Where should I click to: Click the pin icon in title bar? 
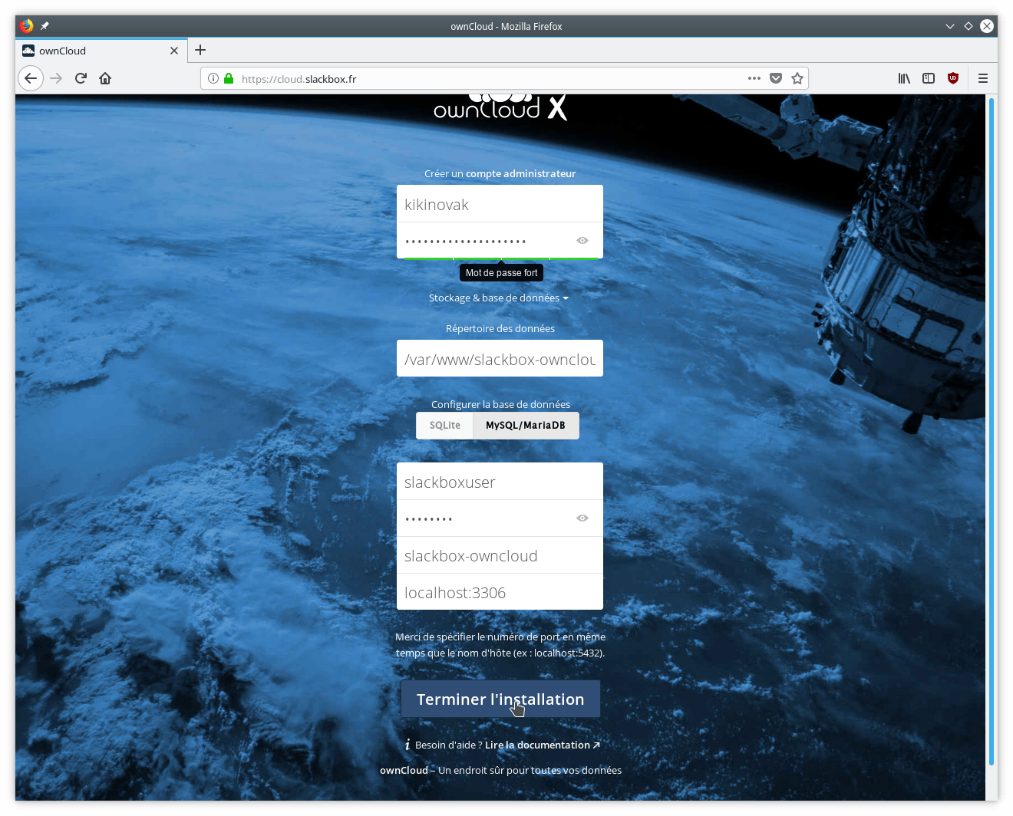pos(45,26)
